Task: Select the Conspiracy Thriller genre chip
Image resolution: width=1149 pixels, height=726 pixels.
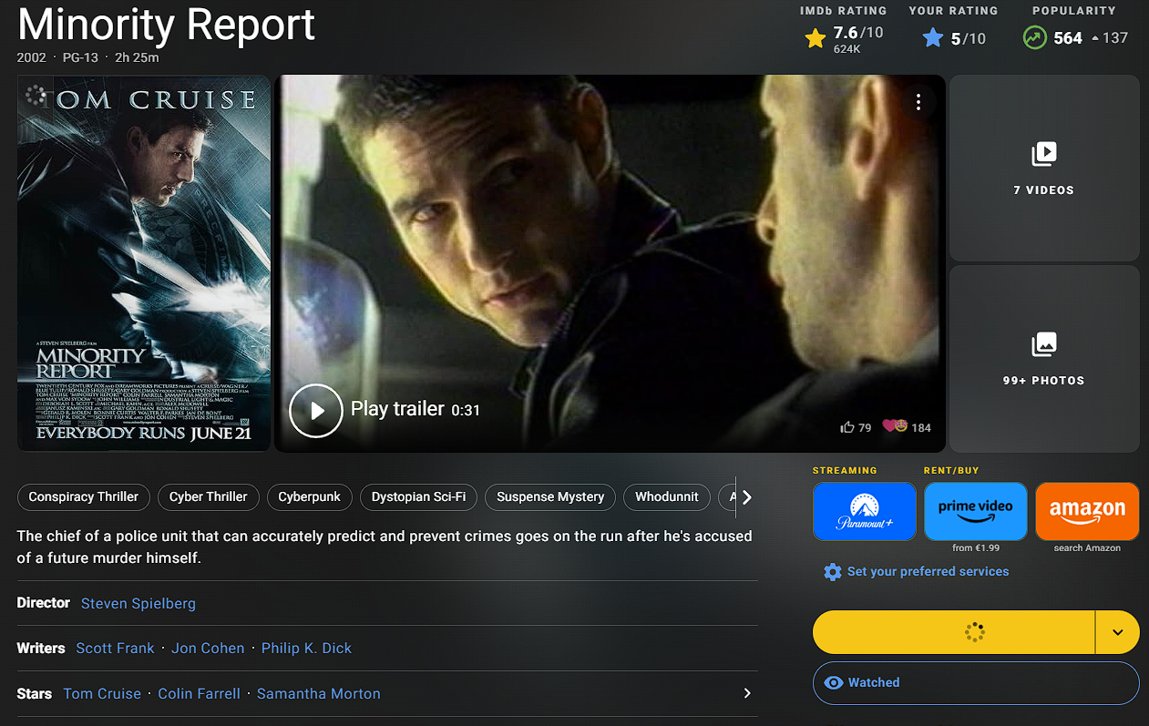Action: point(84,496)
